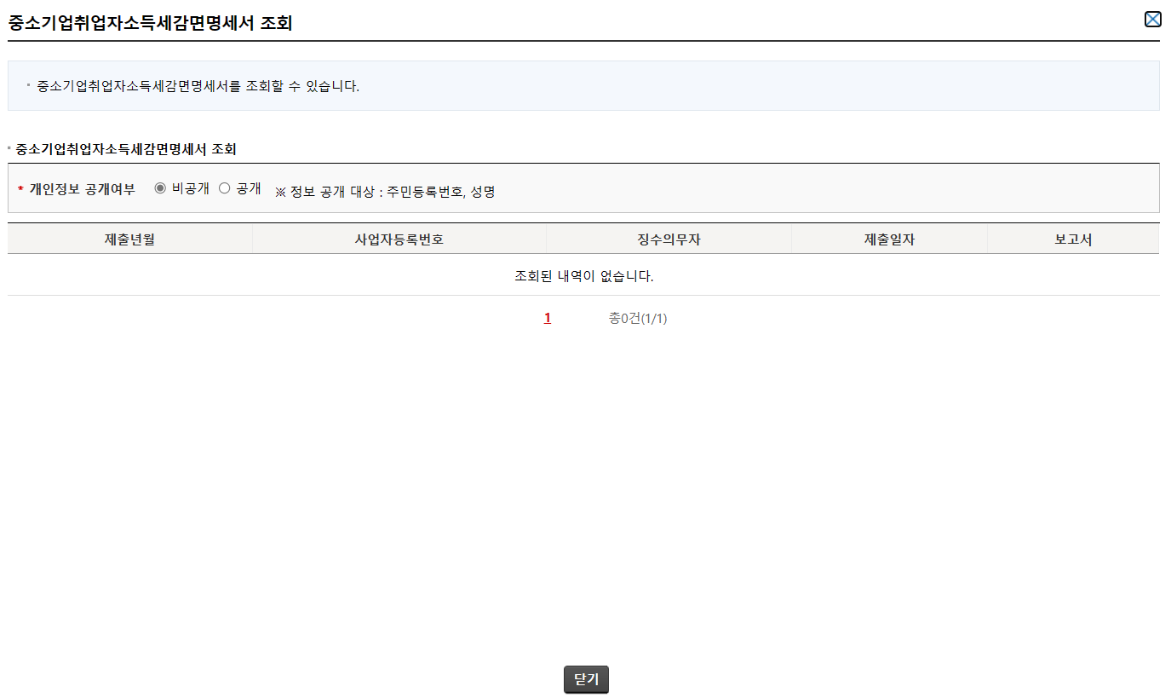The image size is (1171, 698).
Task: Click the 제출년월 column header
Action: [x=129, y=239]
